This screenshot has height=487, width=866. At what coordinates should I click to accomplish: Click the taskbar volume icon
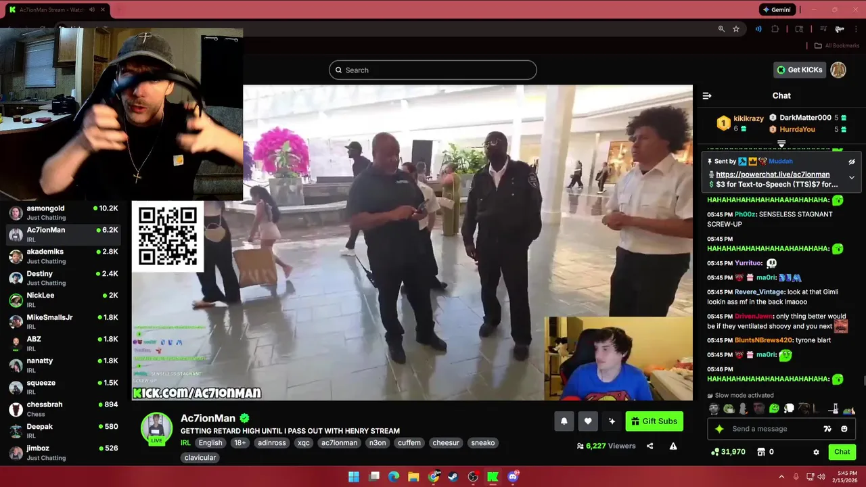pyautogui.click(x=821, y=477)
